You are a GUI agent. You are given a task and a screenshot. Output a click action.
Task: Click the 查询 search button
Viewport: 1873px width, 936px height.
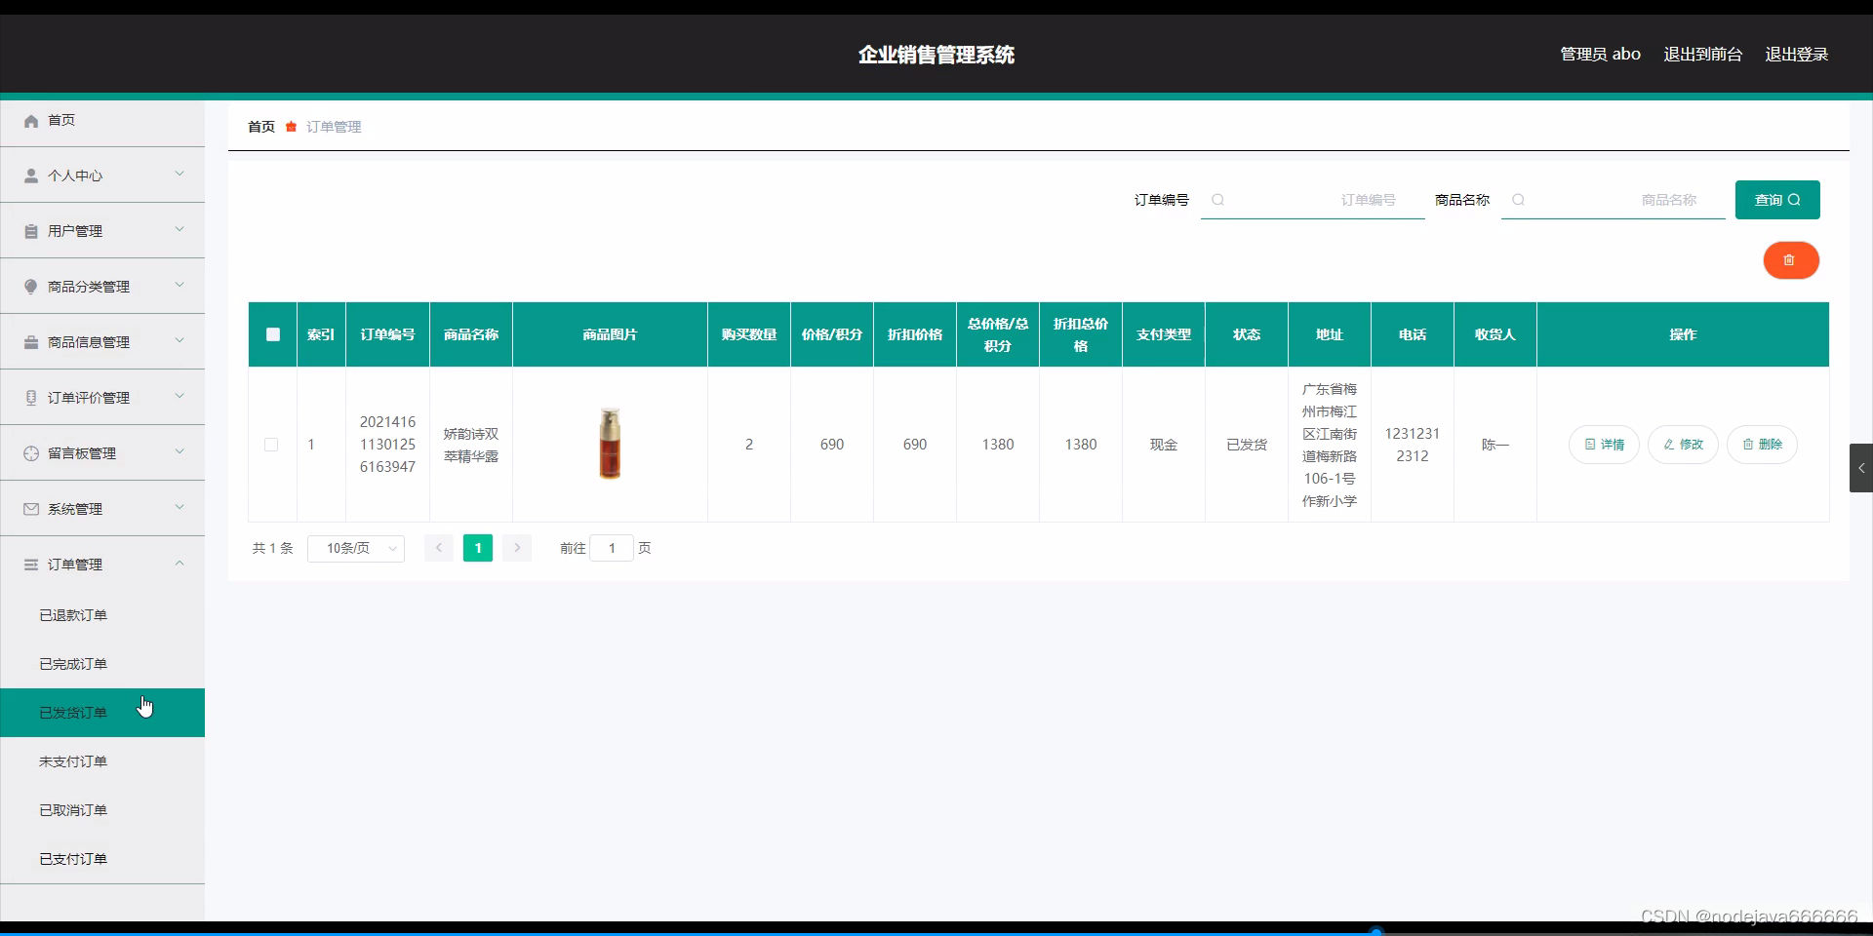tap(1777, 200)
